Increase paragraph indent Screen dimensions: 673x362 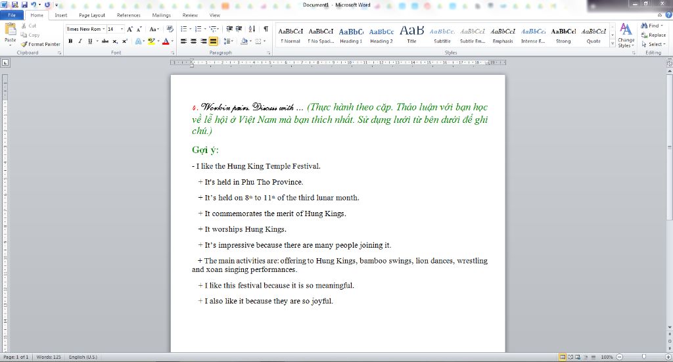[x=239, y=29]
